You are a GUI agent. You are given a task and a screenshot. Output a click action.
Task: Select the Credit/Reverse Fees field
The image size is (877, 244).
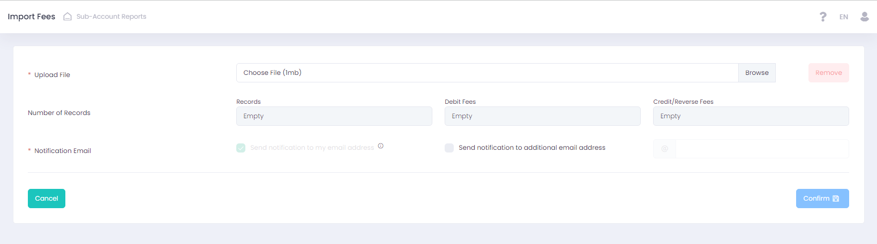tap(751, 116)
